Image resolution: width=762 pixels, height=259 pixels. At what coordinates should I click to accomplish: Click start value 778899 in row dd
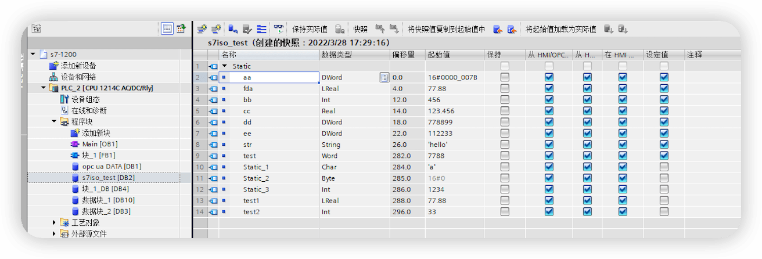coord(440,122)
